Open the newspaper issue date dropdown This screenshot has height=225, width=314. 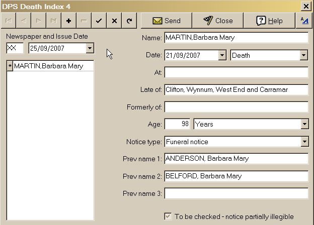coord(90,48)
